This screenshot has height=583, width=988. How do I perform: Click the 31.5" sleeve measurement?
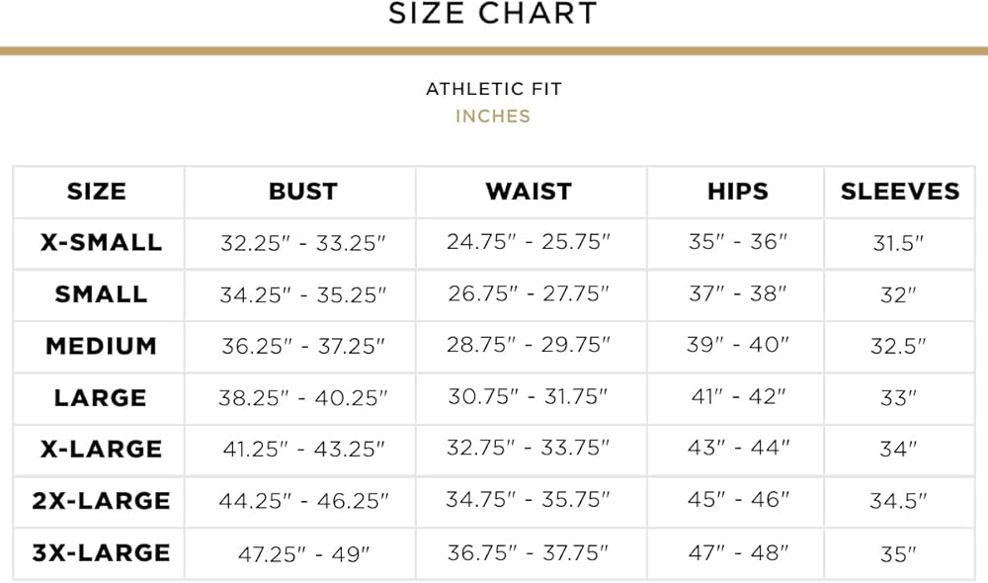[x=898, y=243]
